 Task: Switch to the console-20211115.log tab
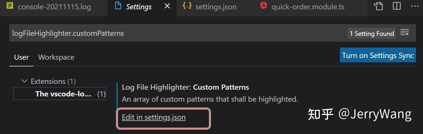click(54, 7)
